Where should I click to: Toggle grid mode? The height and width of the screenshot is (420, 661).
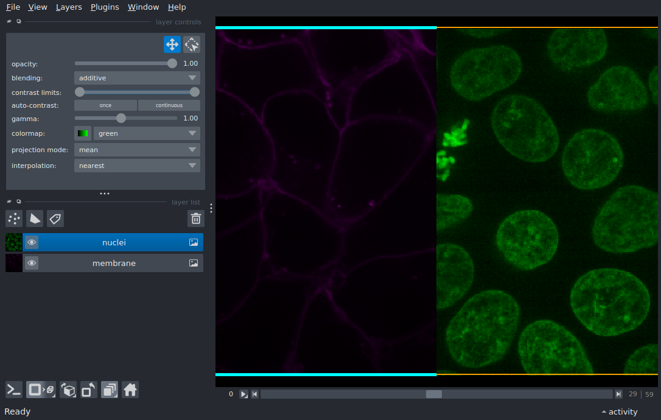tap(110, 390)
